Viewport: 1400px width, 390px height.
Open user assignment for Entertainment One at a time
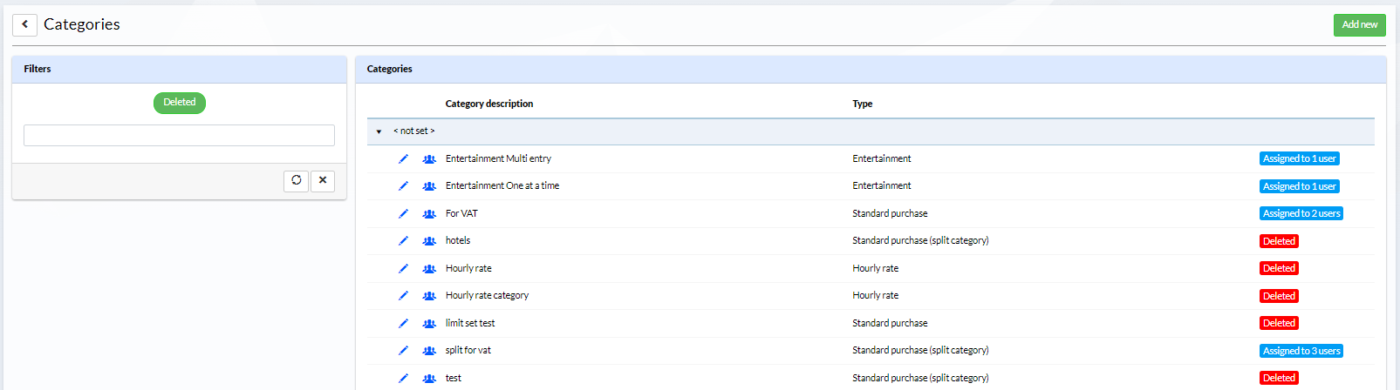click(x=429, y=186)
